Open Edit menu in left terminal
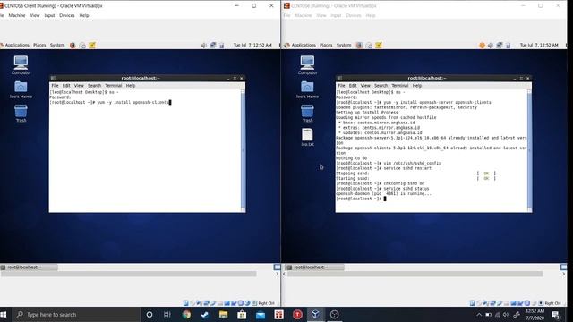This screenshot has width=573, height=322. tap(66, 86)
